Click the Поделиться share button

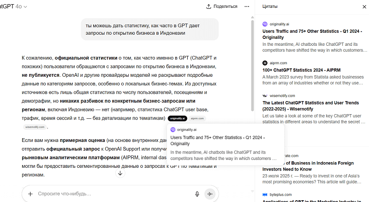point(222,6)
